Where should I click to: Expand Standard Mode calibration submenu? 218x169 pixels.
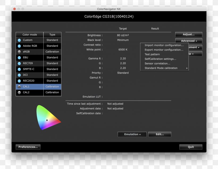(164, 68)
